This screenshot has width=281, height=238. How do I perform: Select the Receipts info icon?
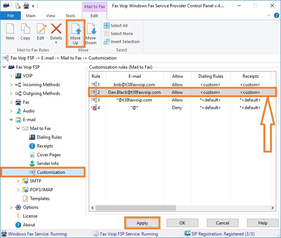32,146
